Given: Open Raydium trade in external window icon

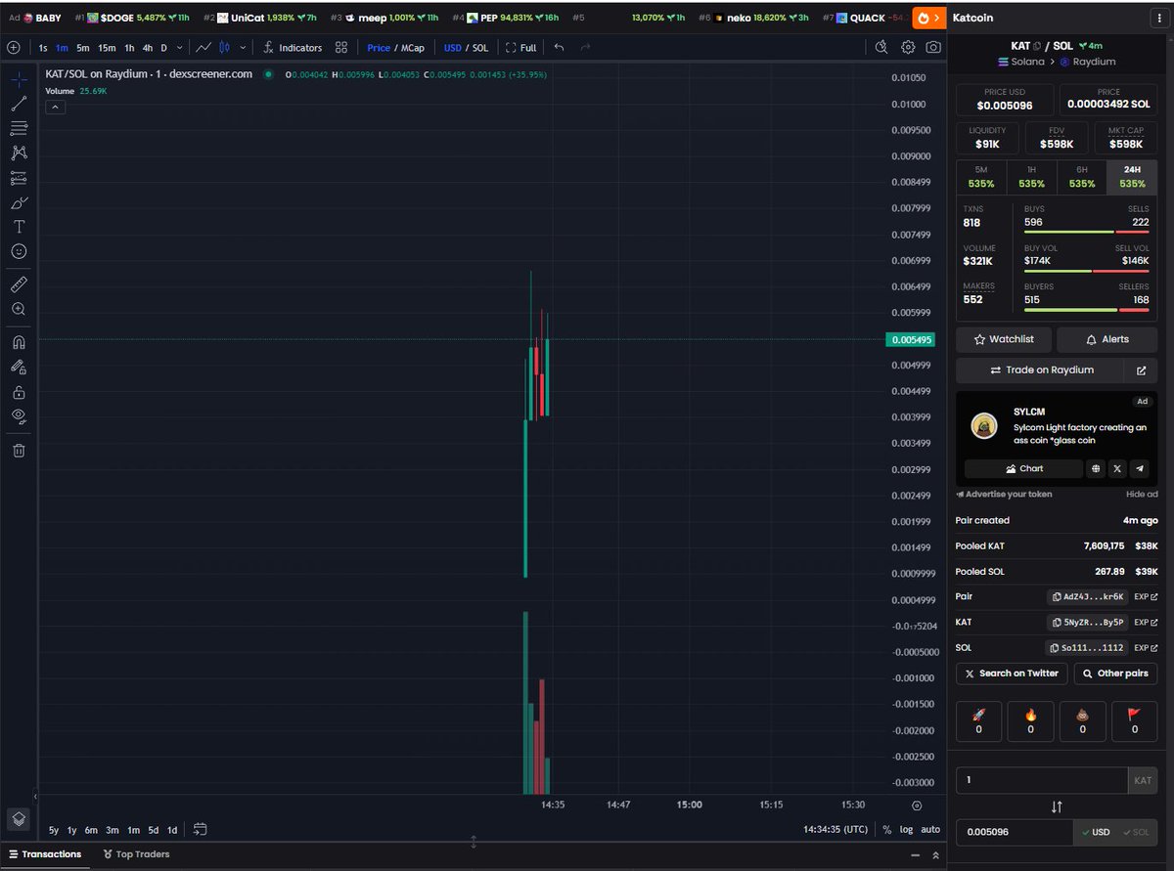Looking at the screenshot, I should (x=1141, y=370).
